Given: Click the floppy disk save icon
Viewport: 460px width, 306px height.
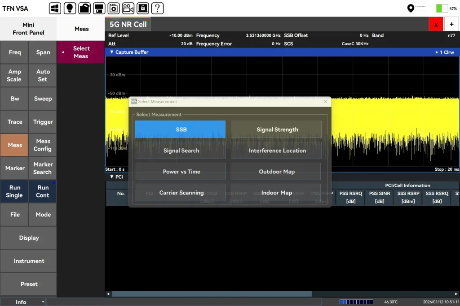Looking at the screenshot, I should click(x=99, y=8).
